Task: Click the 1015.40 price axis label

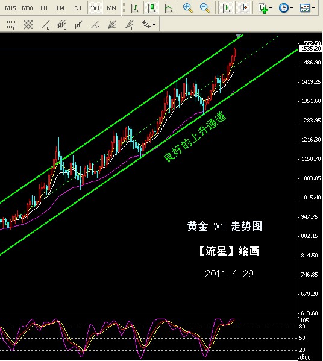Action: pos(311,198)
